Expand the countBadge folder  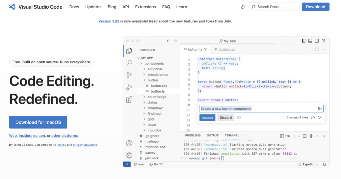click(x=144, y=97)
